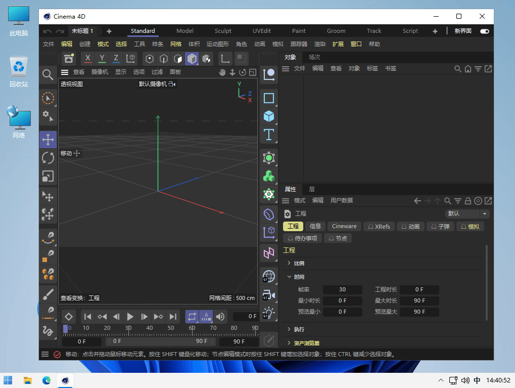This screenshot has width=515, height=388.
Task: Switch to the UVEdit layout tab
Action: (262, 31)
